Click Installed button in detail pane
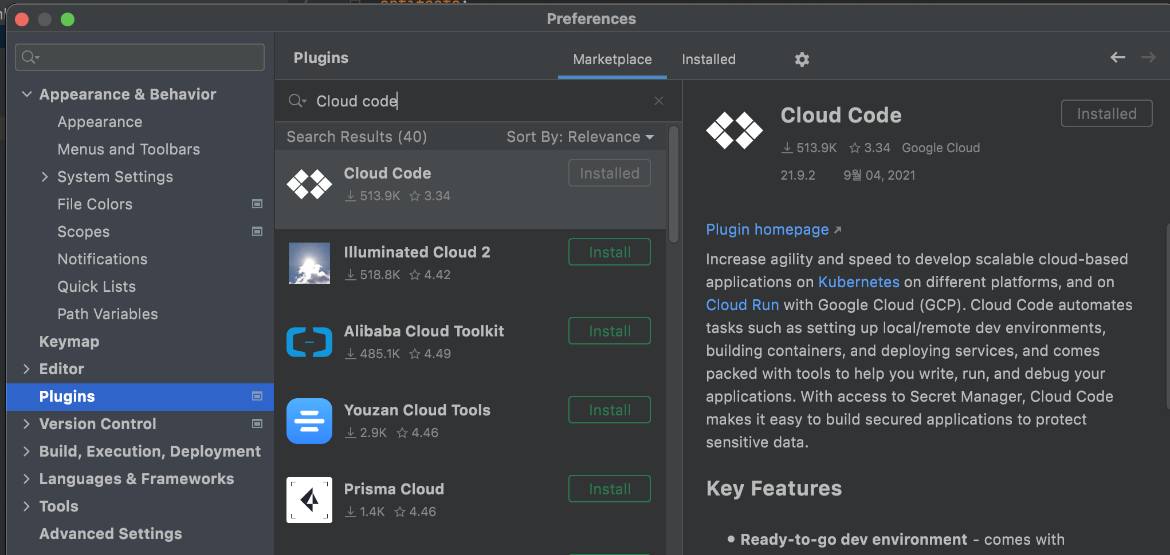 pos(1106,113)
